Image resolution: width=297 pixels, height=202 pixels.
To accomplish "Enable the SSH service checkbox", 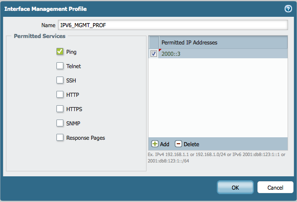I will (60, 80).
